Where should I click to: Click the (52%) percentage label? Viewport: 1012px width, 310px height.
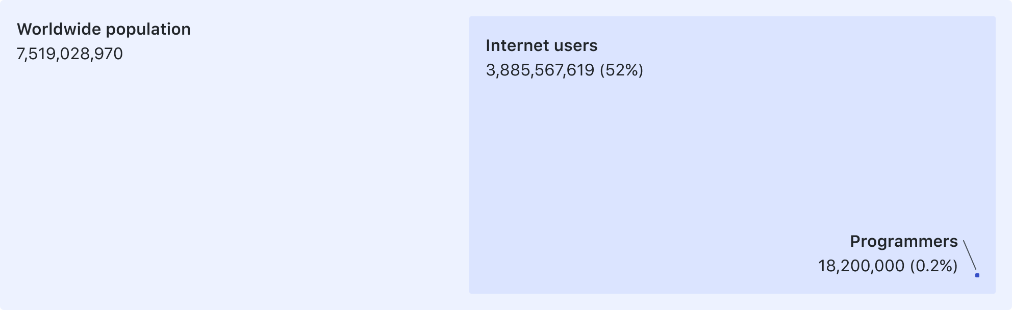[x=622, y=70]
